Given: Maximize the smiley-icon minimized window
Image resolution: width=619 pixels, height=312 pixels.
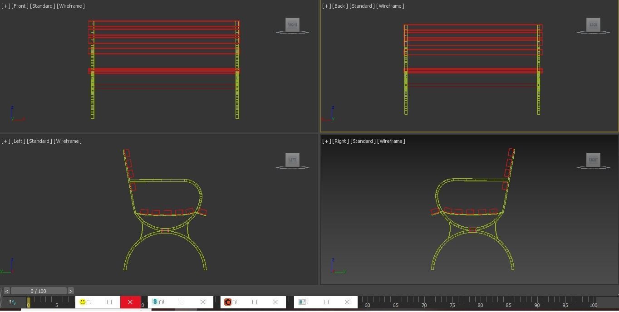Looking at the screenshot, I should pos(109,302).
